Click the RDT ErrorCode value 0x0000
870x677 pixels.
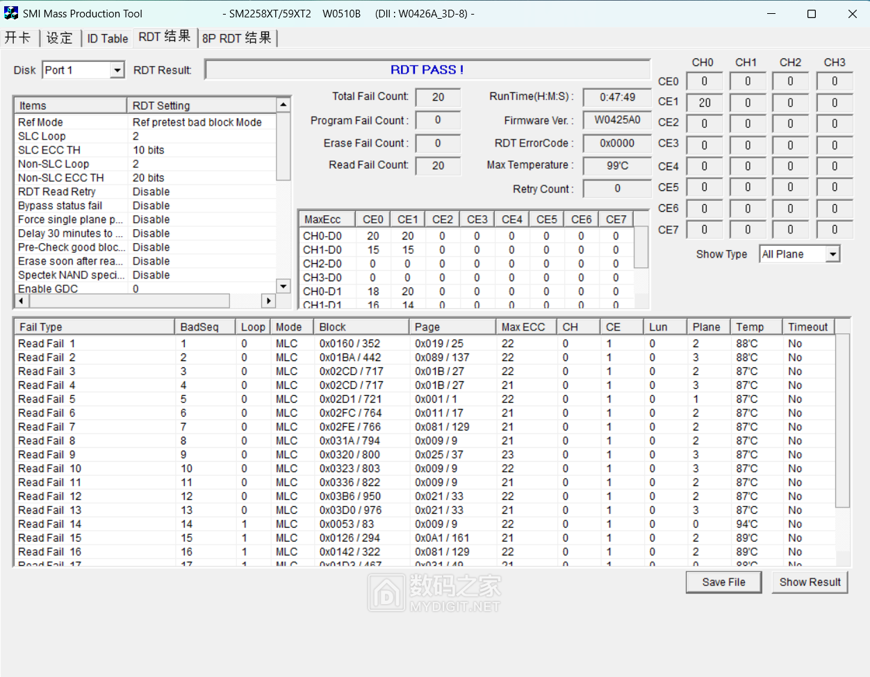tap(617, 143)
